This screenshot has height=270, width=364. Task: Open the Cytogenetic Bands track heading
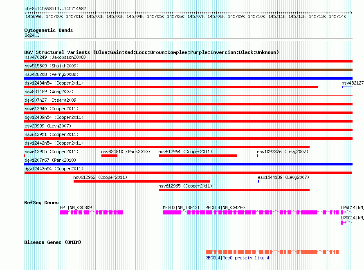[x=49, y=30]
